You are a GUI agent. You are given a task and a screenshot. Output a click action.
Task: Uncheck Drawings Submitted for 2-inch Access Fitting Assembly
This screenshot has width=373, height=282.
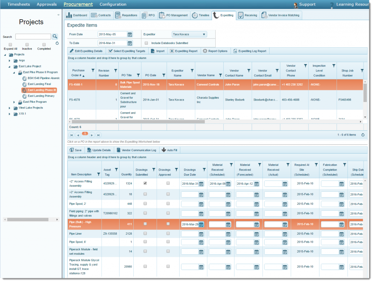[145, 184]
